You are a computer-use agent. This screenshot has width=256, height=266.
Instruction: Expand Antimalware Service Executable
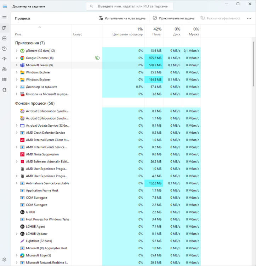[17, 183]
